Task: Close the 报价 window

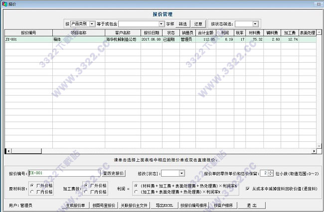Action: [x=319, y=4]
